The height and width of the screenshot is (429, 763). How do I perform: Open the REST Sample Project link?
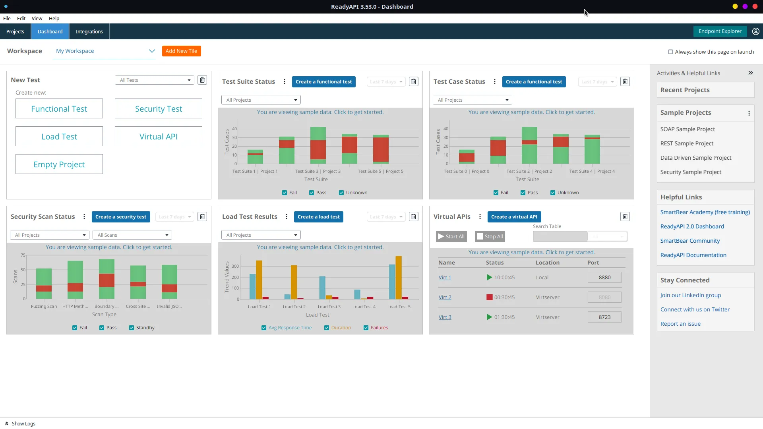pyautogui.click(x=686, y=143)
